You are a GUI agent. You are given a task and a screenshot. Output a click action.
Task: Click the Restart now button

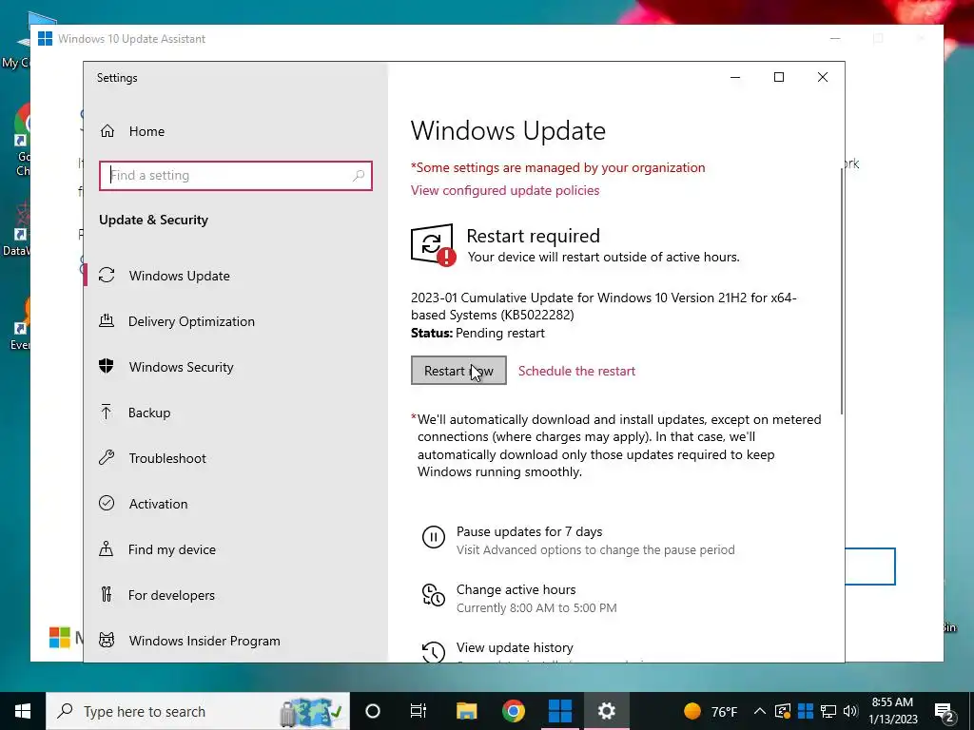click(x=458, y=371)
